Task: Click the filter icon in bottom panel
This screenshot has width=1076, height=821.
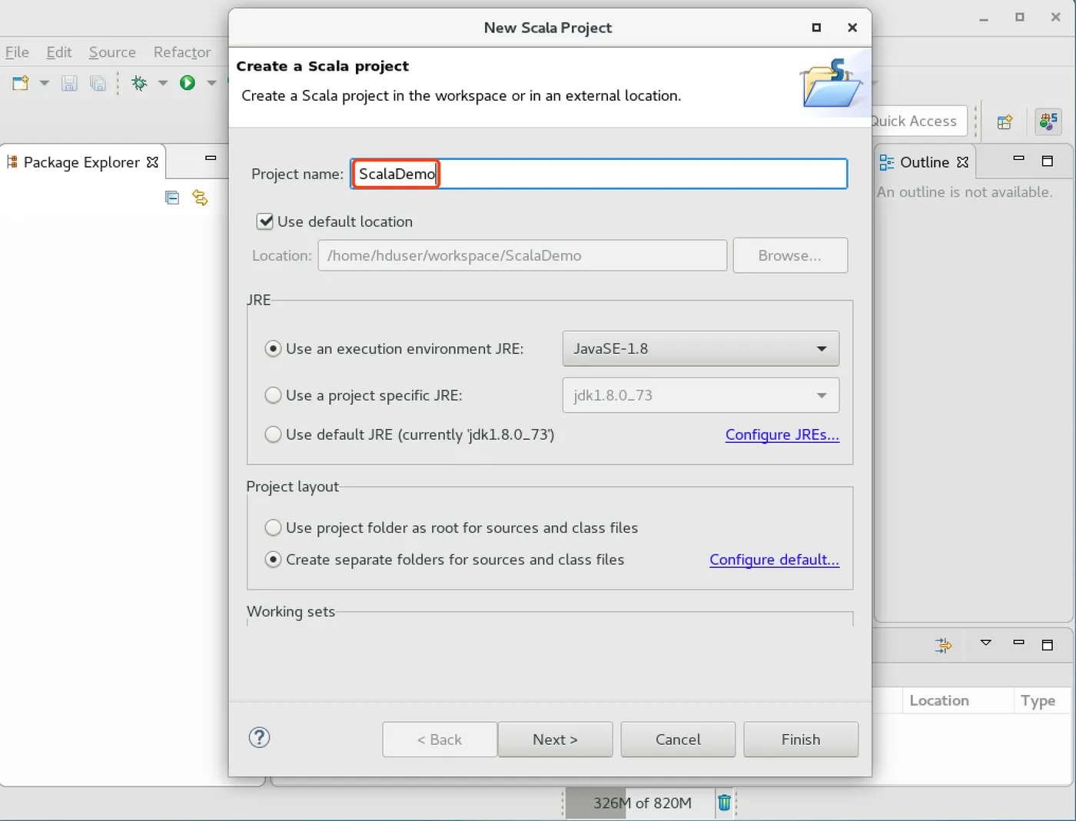Action: click(x=943, y=645)
